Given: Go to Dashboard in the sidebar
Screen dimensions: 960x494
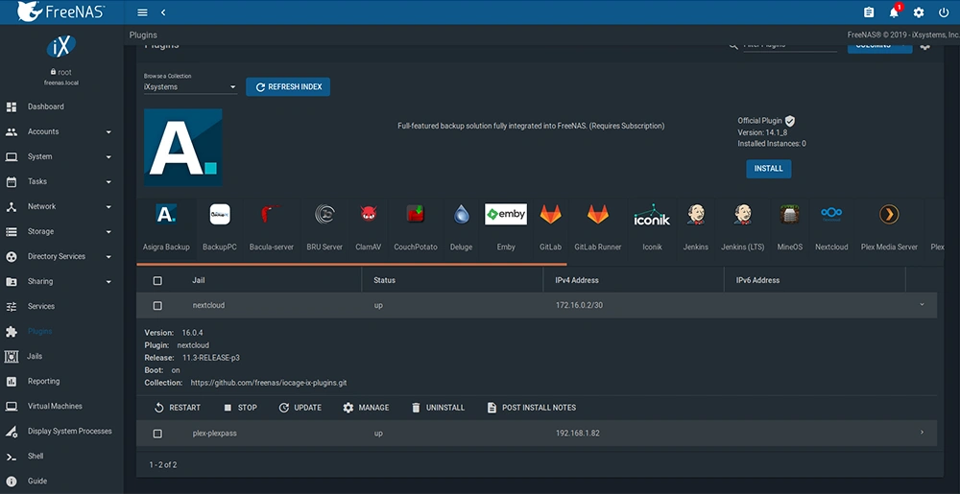Looking at the screenshot, I should click(x=45, y=106).
